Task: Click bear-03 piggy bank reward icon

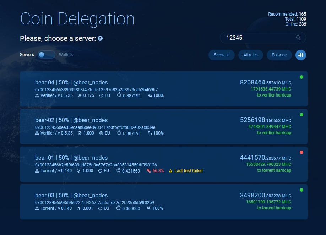Action: coord(118,208)
